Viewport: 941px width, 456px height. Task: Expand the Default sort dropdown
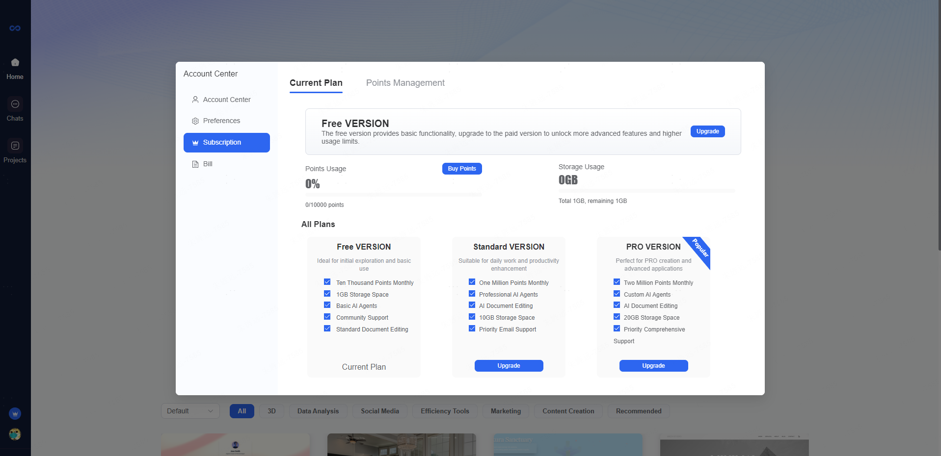pos(190,411)
